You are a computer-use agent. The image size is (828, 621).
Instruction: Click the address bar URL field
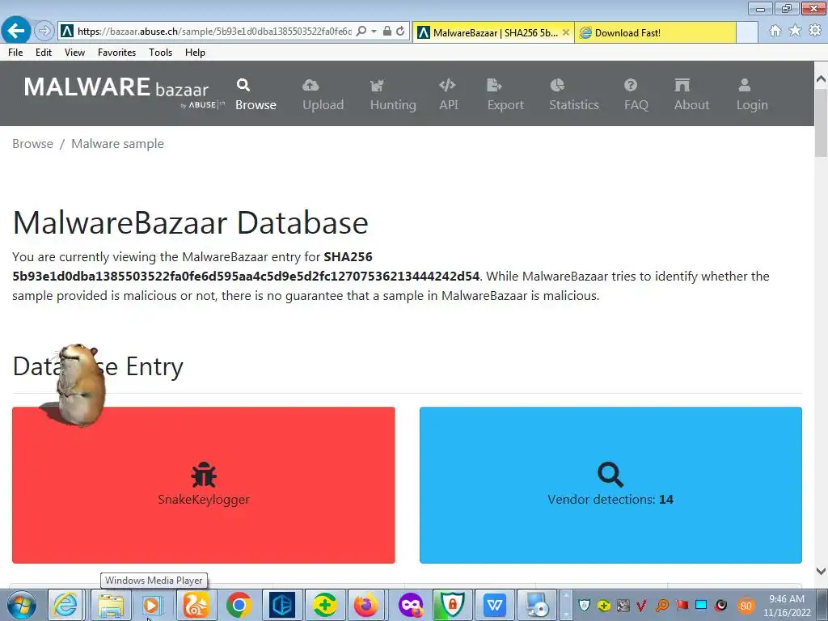213,32
